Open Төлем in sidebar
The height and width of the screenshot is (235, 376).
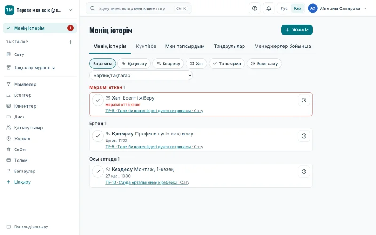[39, 160]
